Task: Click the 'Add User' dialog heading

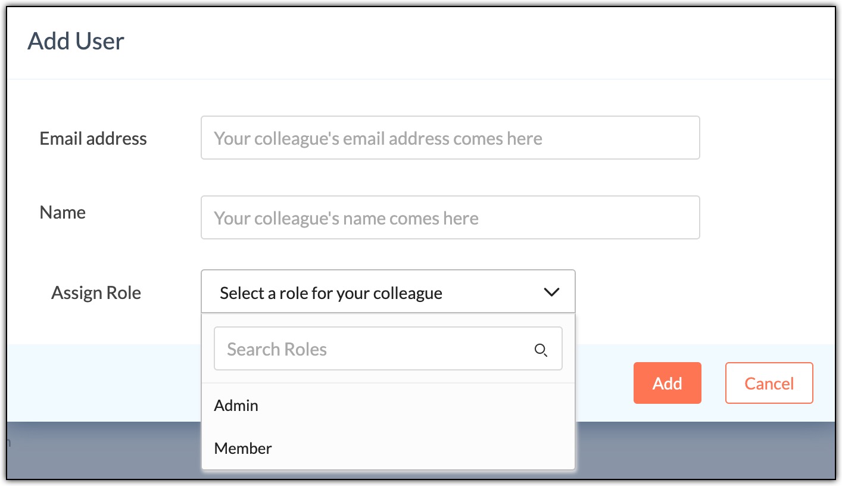Action: coord(76,42)
